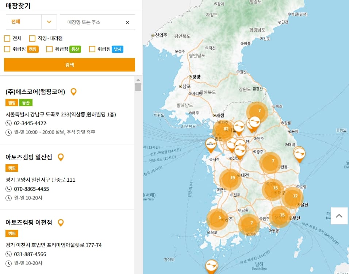
Task: Click address 경기 고양시 일산서구 탄중로 111
Action: coord(40,180)
